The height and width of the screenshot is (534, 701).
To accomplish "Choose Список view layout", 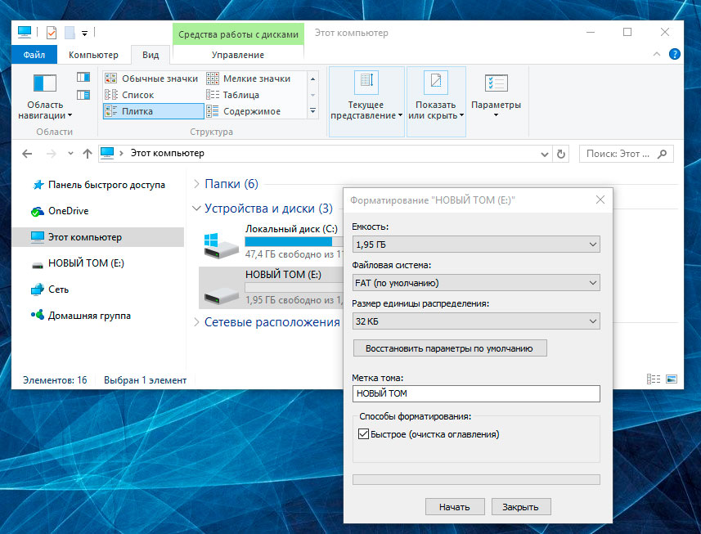I will [152, 95].
